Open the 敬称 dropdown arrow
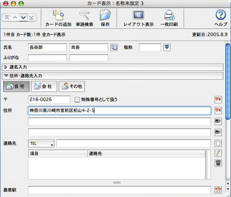Screen dimensions: 231x197 (x=167, y=47)
